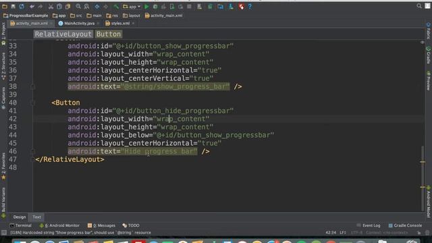This screenshot has height=243, width=432.
Task: Open the Build Variants tool window
Action: [3, 202]
